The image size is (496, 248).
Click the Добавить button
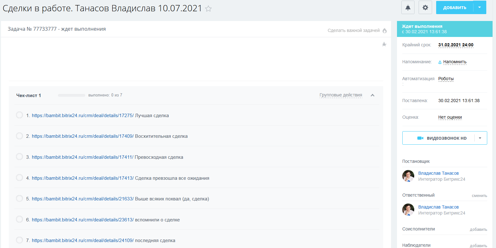(455, 8)
